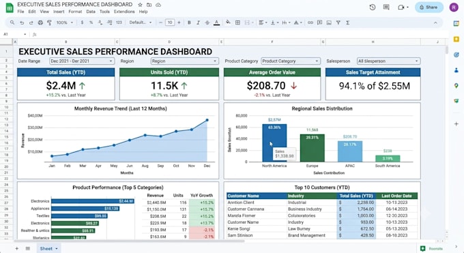
Task: Click the Share button
Action: 429,7
